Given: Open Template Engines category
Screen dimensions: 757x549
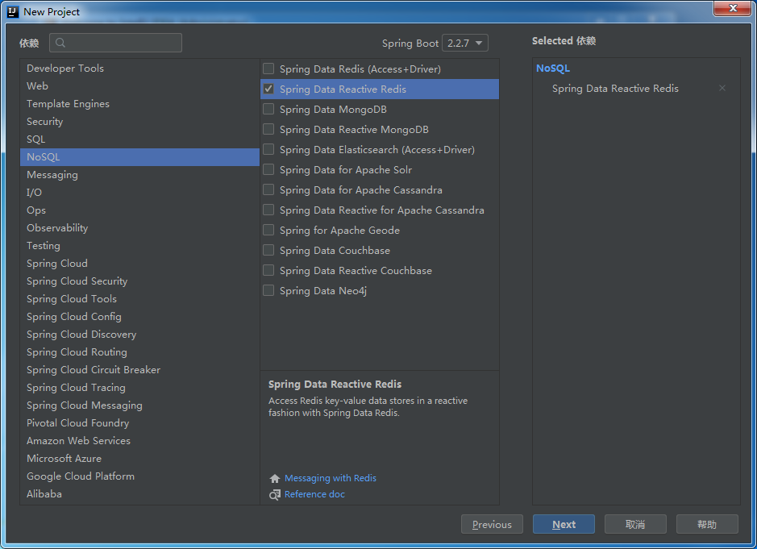Looking at the screenshot, I should click(x=139, y=104).
